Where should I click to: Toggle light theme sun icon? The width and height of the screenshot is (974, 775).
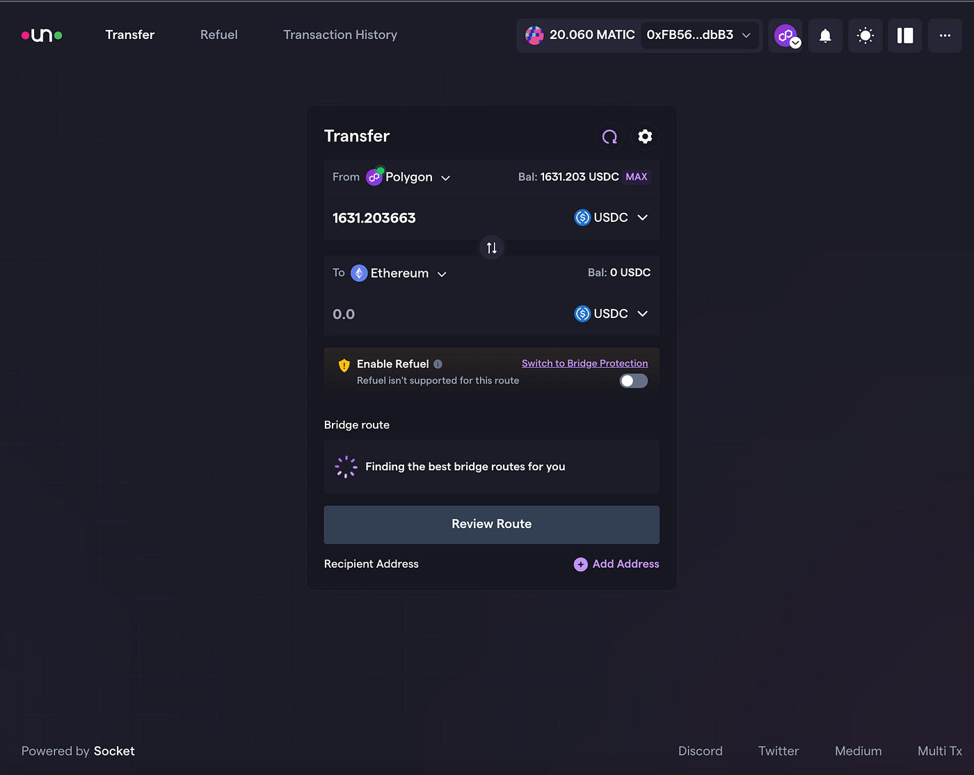point(865,35)
